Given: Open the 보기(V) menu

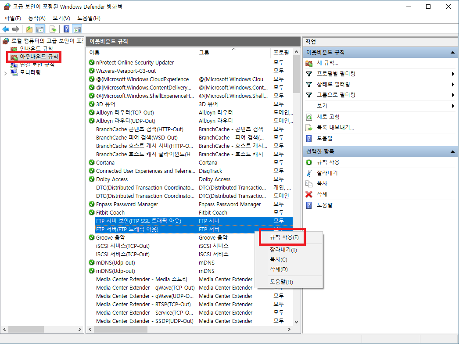Looking at the screenshot, I should 61,18.
